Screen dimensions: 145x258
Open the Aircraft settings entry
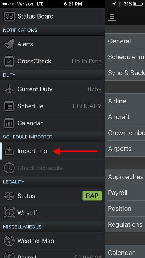tap(125, 117)
